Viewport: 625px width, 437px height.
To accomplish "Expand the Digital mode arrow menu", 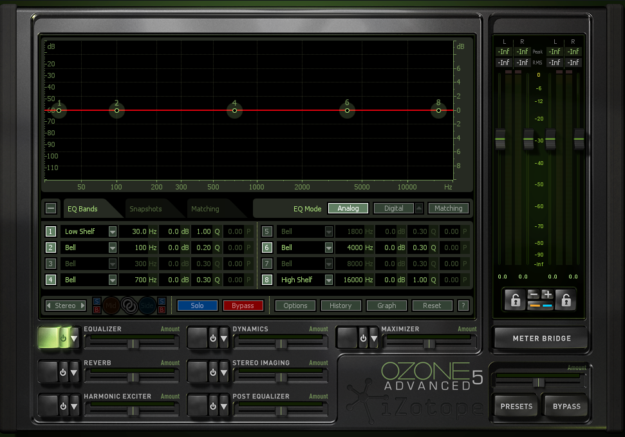I will (419, 208).
